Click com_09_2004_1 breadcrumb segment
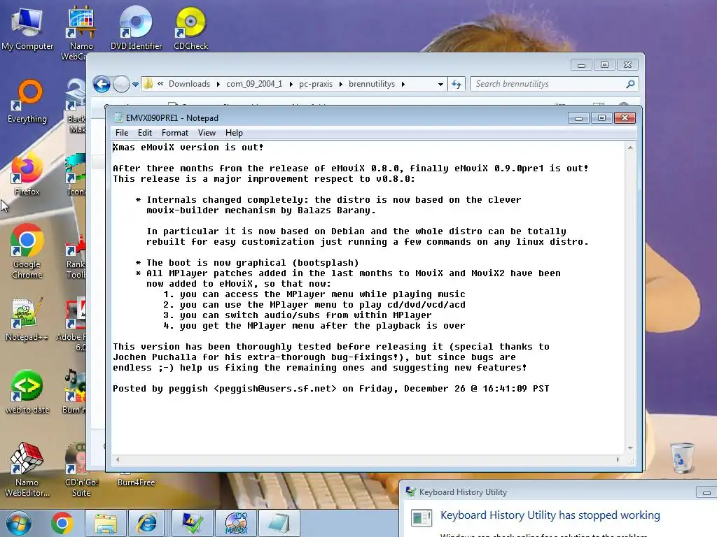The height and width of the screenshot is (537, 717). click(x=254, y=84)
